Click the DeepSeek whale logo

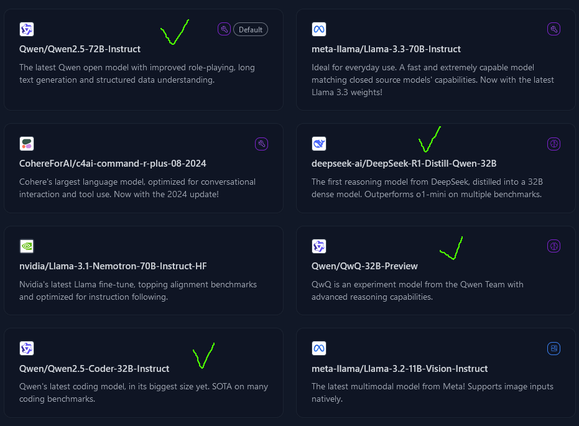pyautogui.click(x=319, y=144)
